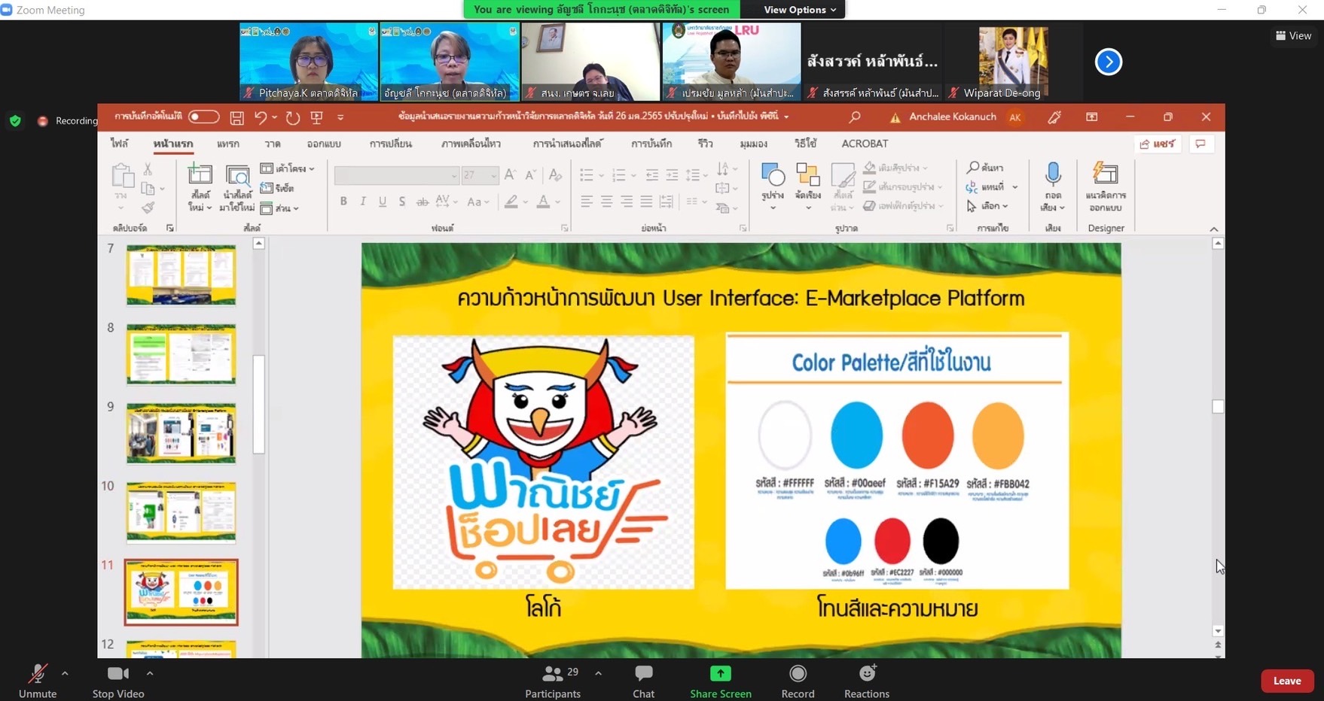The image size is (1324, 701).
Task: Open ribbon display options icon
Action: click(1091, 117)
